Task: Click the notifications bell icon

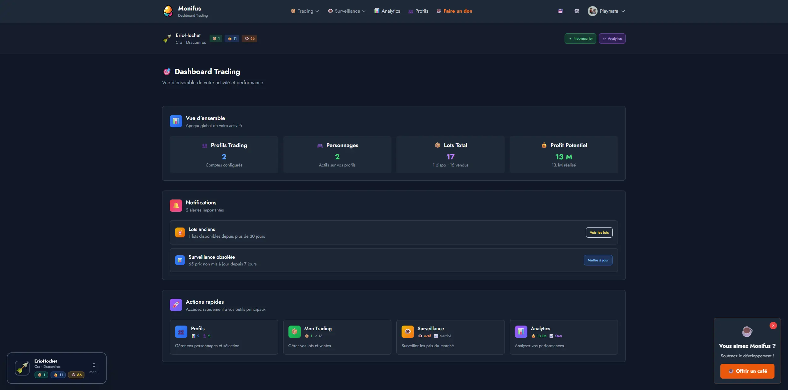Action: 176,206
